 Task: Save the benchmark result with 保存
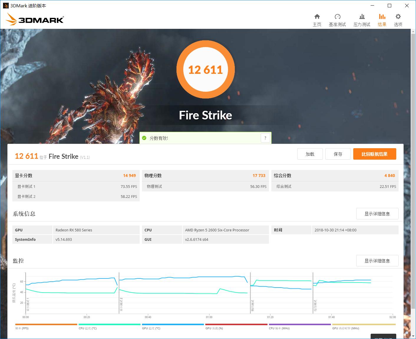point(338,154)
